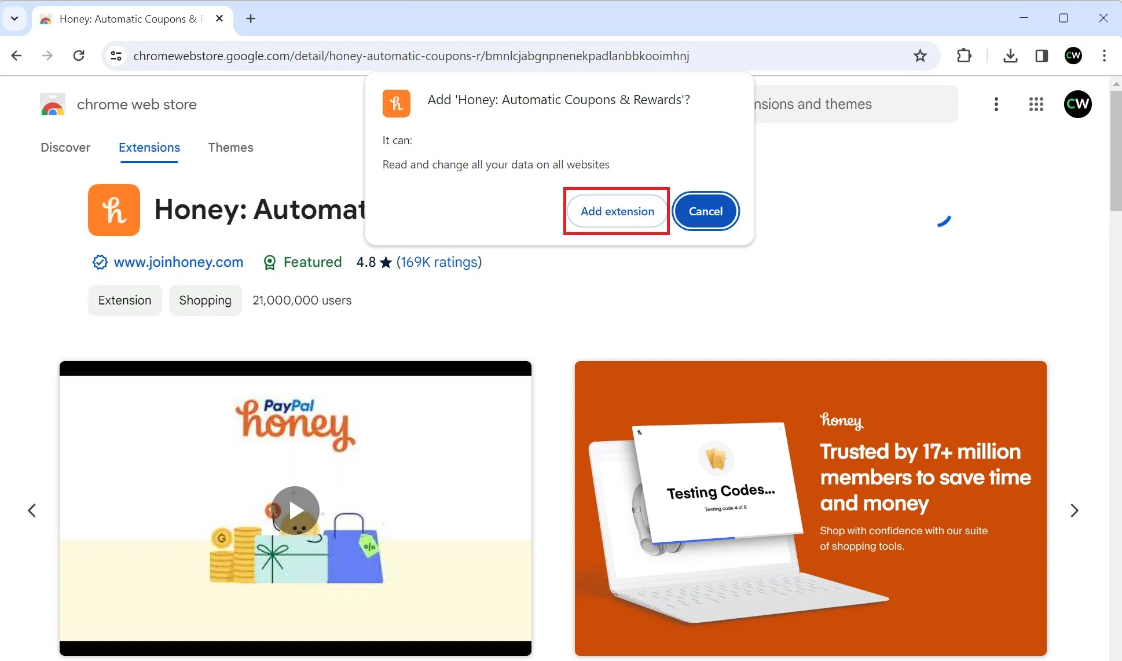Bookmark this page with the star icon

tap(919, 56)
